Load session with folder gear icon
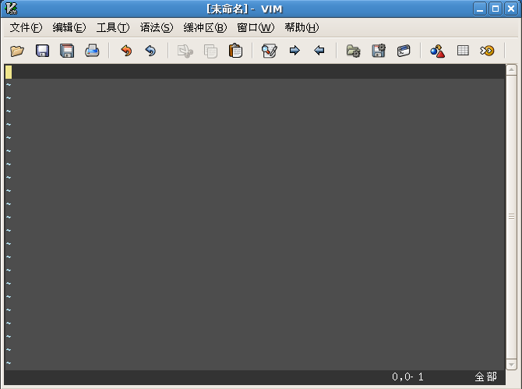522x389 pixels. 353,51
